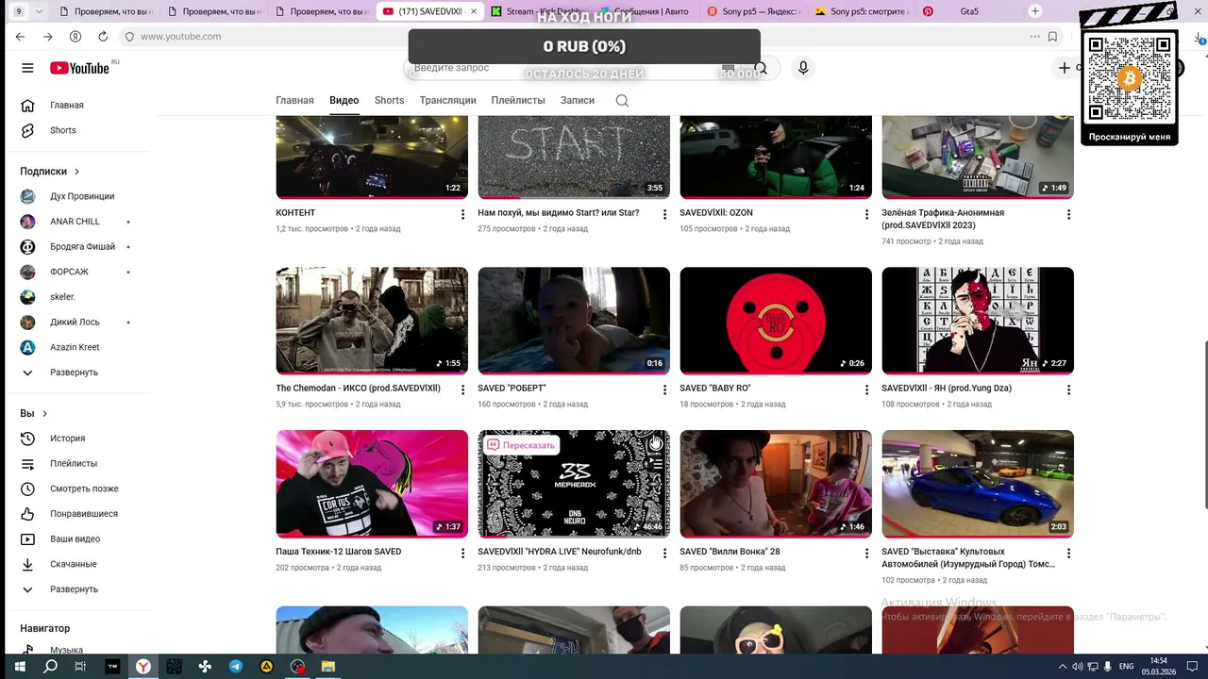Open the YouTube hamburger guide menu
The width and height of the screenshot is (1208, 679).
coord(27,68)
